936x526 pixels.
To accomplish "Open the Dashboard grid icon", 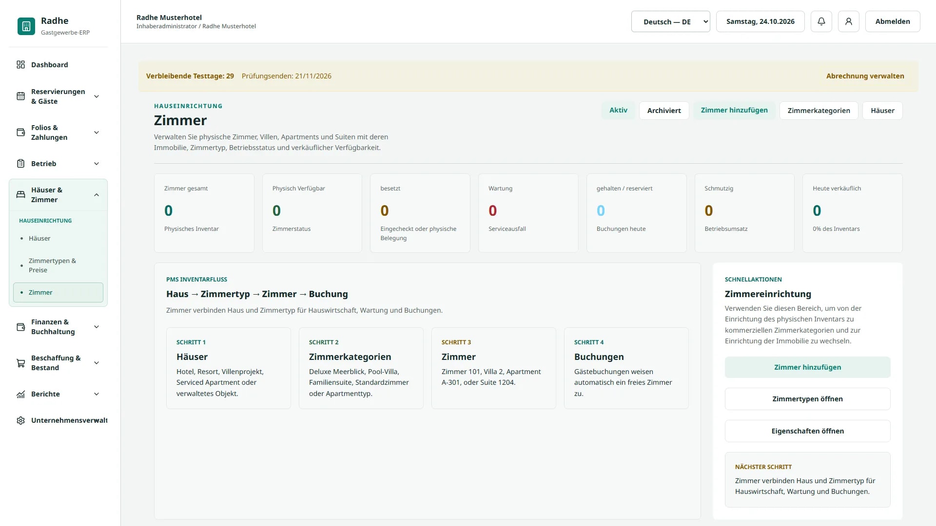I will tap(20, 65).
